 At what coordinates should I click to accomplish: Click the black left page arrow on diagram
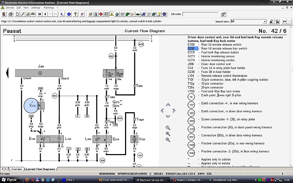[x=7, y=73]
